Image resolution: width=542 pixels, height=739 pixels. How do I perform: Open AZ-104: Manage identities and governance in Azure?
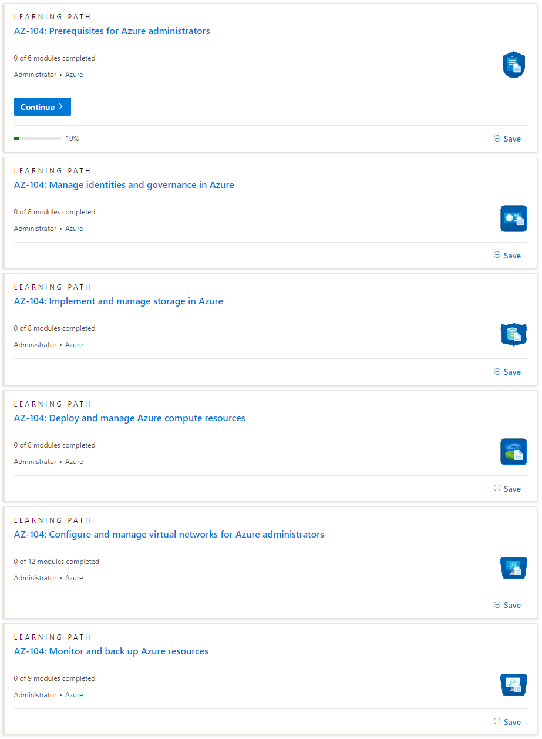point(124,185)
